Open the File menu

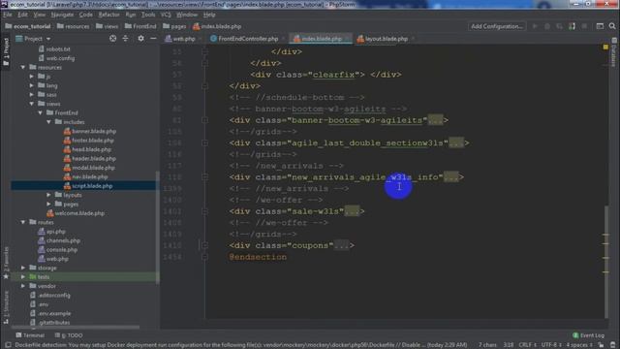point(8,16)
